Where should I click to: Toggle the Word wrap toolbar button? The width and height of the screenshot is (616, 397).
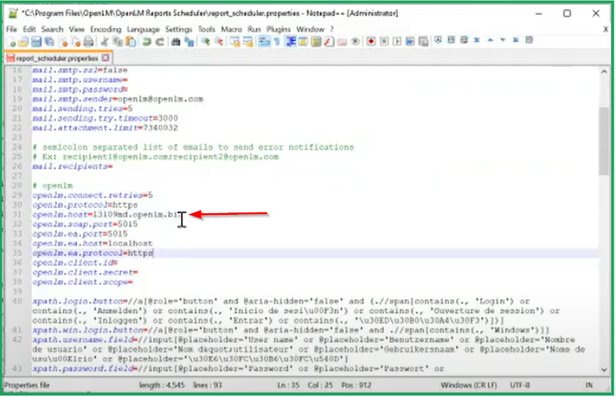263,42
